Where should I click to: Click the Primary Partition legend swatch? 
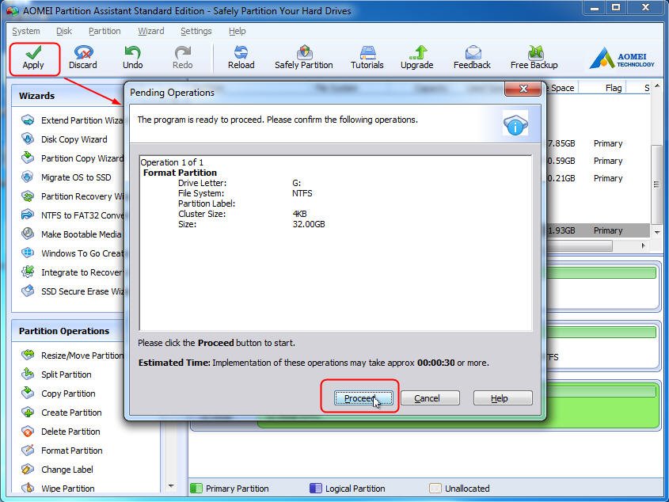tap(196, 488)
